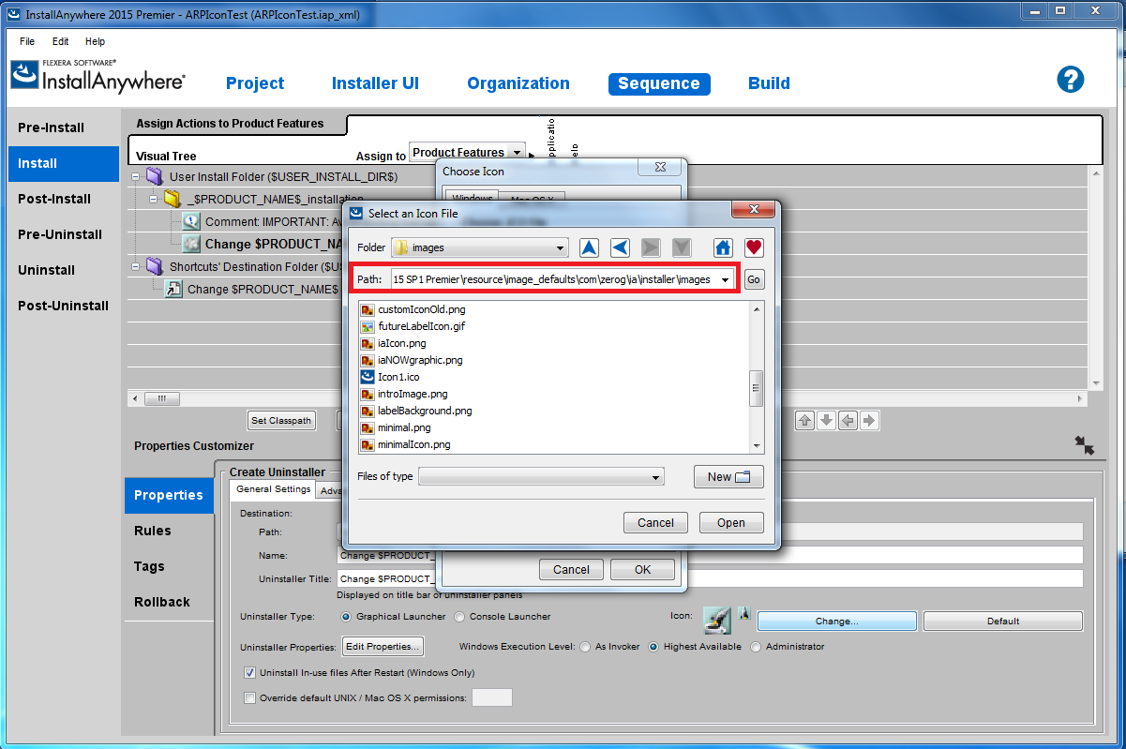This screenshot has width=1126, height=749.
Task: Open the Path history dropdown arrow
Action: point(725,280)
